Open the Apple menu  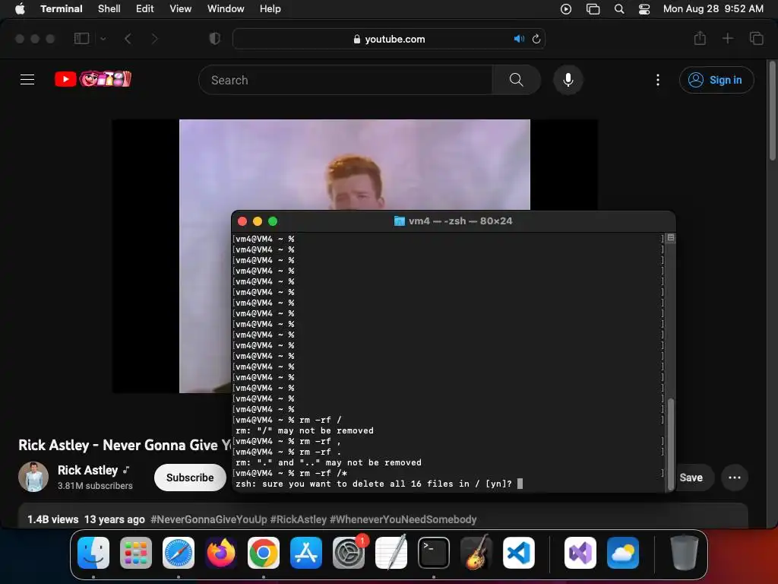20,9
